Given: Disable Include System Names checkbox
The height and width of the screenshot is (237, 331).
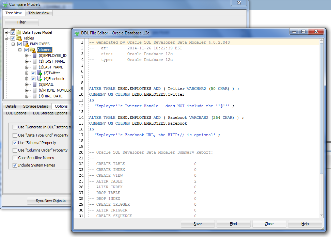Looking at the screenshot, I should (15, 165).
